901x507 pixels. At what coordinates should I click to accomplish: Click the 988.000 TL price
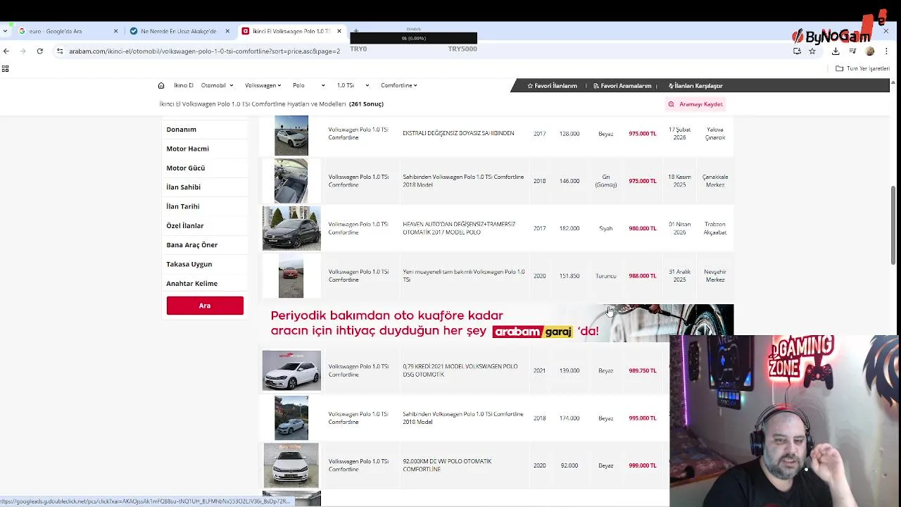[x=643, y=276]
